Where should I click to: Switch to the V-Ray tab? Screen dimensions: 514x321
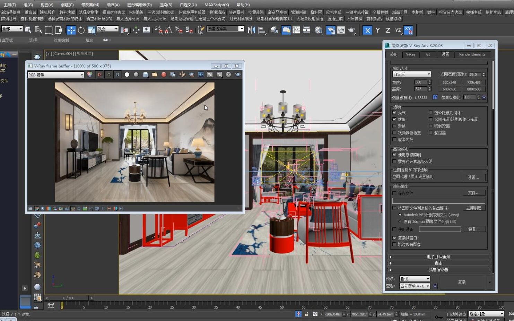411,54
